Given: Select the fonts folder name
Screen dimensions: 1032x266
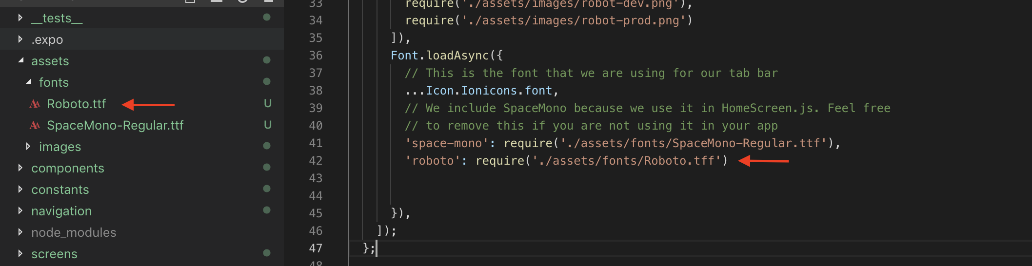Looking at the screenshot, I should tap(54, 82).
